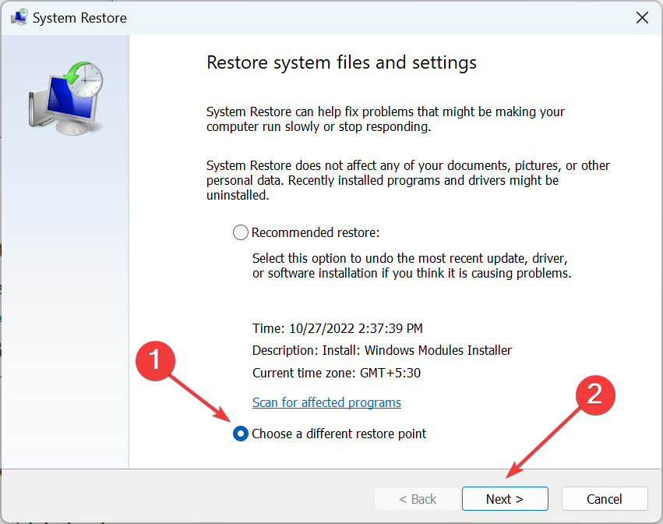Viewport: 663px width, 524px height.
Task: Click the 'Select this option to undo' description
Action: coord(412,266)
